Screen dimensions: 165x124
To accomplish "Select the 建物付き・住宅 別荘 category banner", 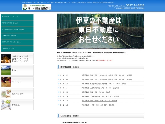I will 17,58.
